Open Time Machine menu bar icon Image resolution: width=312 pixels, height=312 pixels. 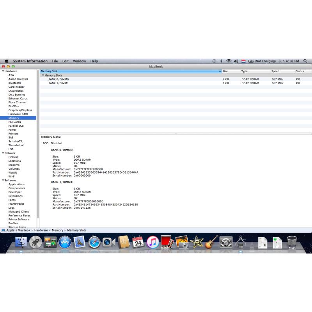214,61
